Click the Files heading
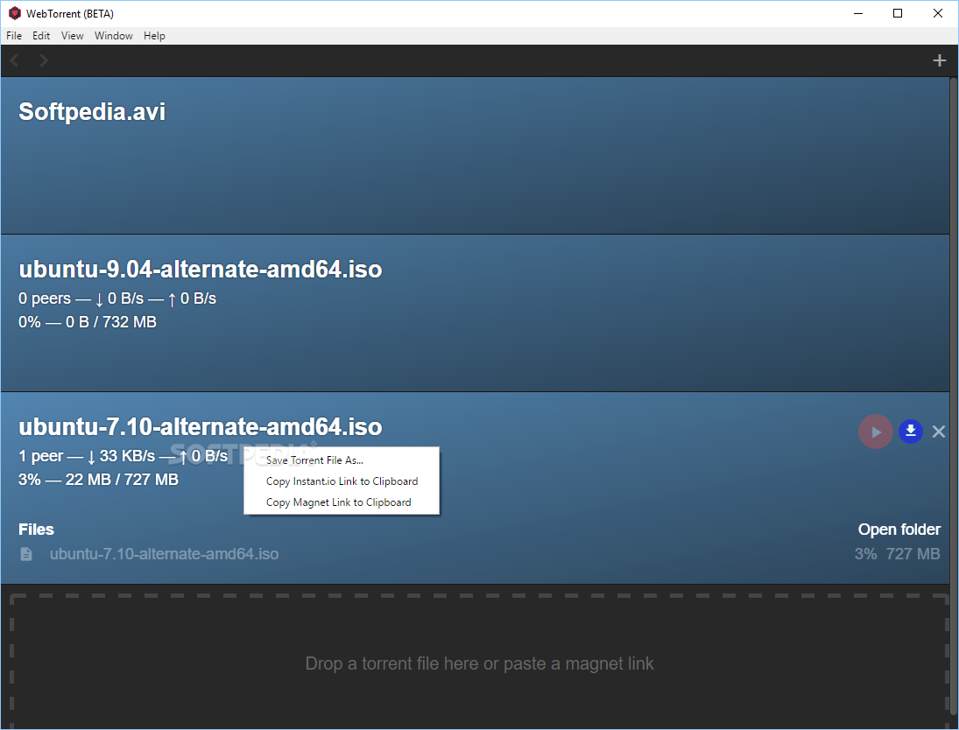Viewport: 959px width, 730px height. pyautogui.click(x=36, y=530)
